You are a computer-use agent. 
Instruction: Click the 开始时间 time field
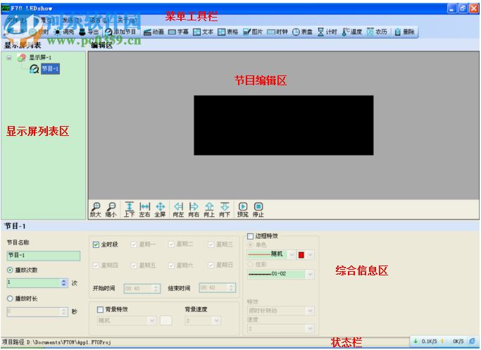pos(142,288)
